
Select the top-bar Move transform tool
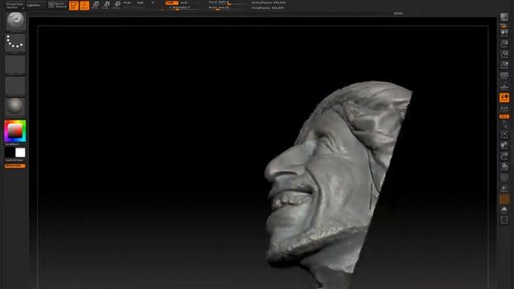coord(96,6)
